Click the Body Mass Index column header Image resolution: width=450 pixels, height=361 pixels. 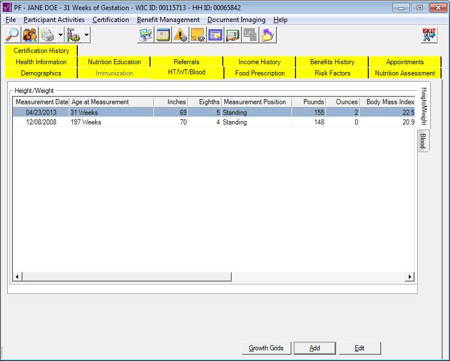point(387,102)
